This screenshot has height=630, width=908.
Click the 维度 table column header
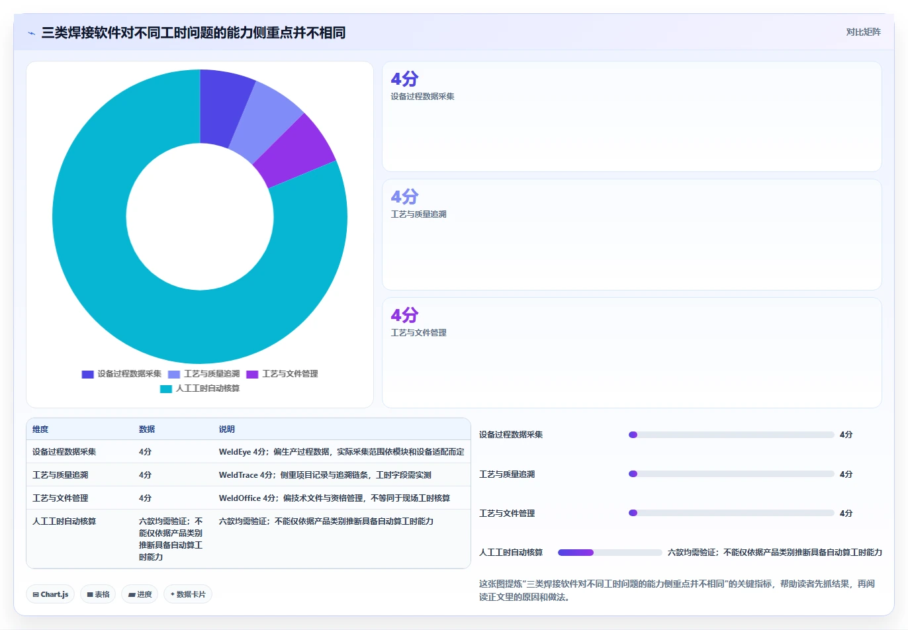(x=40, y=429)
